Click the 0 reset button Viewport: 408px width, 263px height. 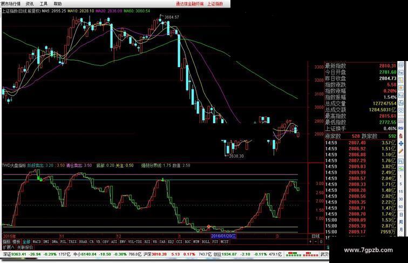click(x=321, y=242)
